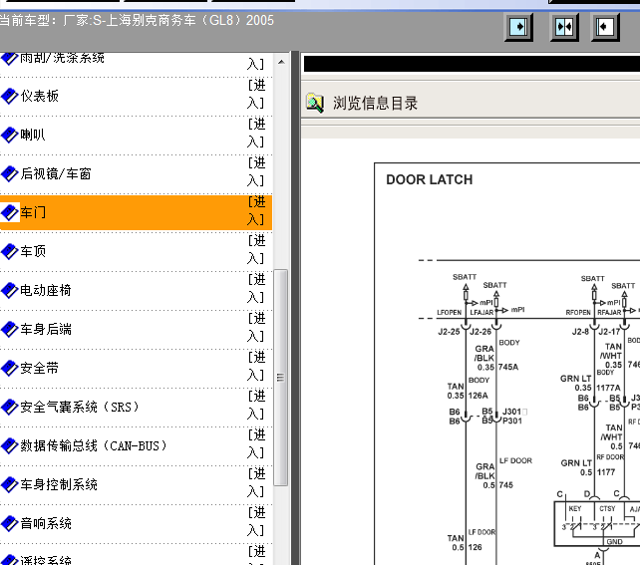This screenshot has height=565, width=640.
Task: Click [进入] link for 车门
Action: click(x=256, y=211)
